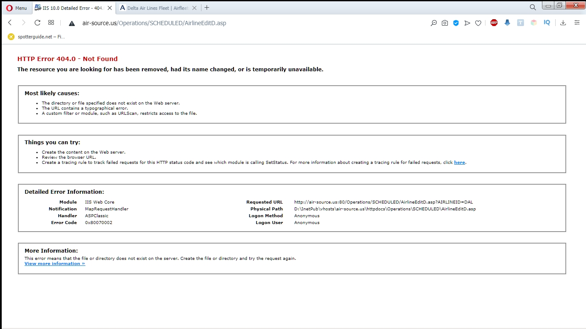Click the Detailed Error Information heading
The width and height of the screenshot is (586, 329).
[x=64, y=192]
